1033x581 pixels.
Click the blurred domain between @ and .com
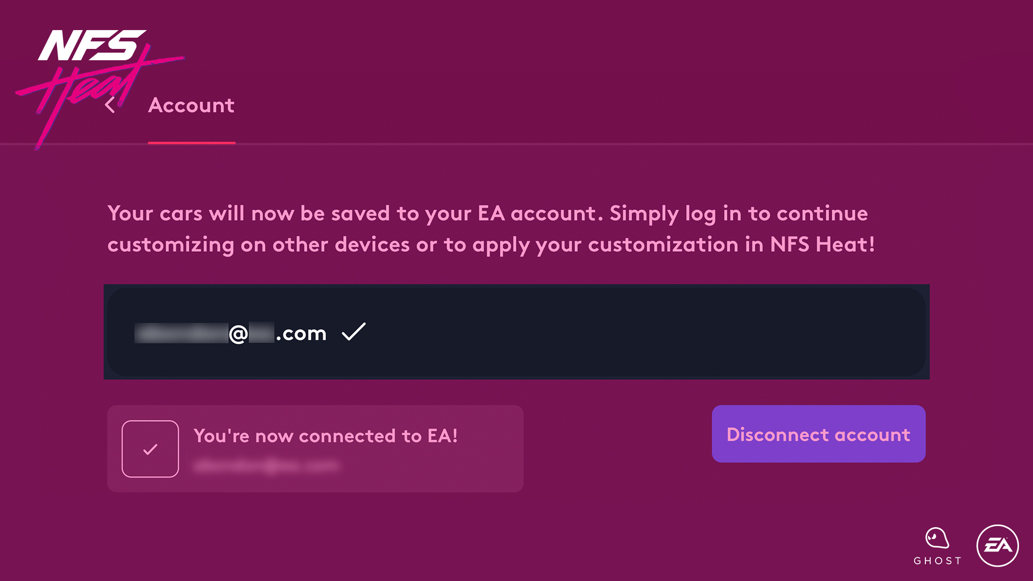point(261,333)
